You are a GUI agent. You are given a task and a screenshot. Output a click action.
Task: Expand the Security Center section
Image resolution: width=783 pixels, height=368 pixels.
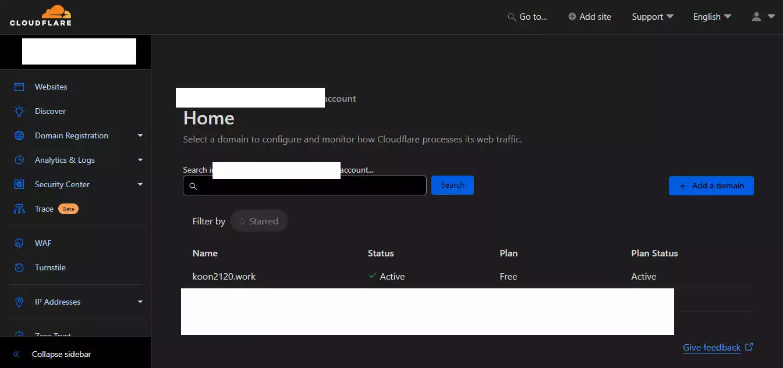tap(140, 184)
